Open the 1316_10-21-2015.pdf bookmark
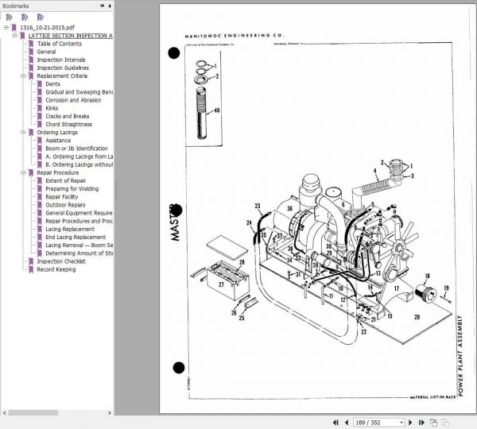Image resolution: width=477 pixels, height=429 pixels. coord(47,27)
